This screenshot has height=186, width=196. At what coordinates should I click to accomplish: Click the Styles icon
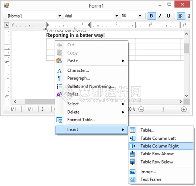click(59, 94)
